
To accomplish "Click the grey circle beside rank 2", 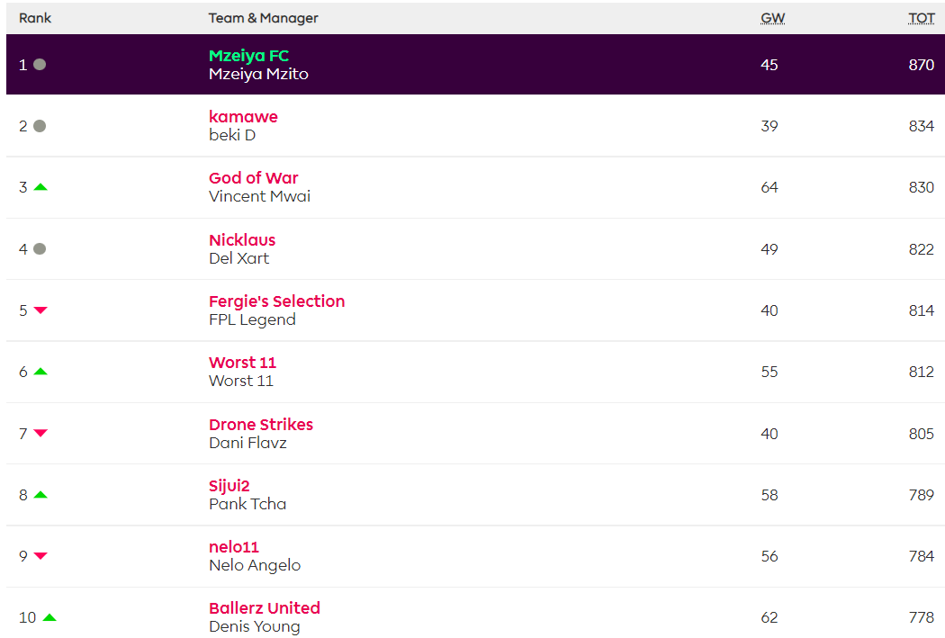I will [40, 126].
